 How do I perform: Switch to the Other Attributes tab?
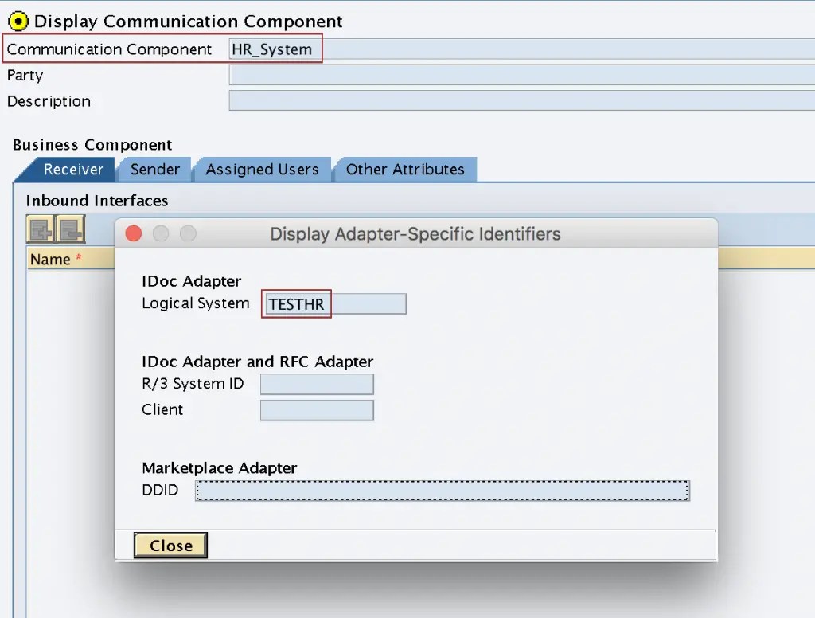(x=405, y=169)
